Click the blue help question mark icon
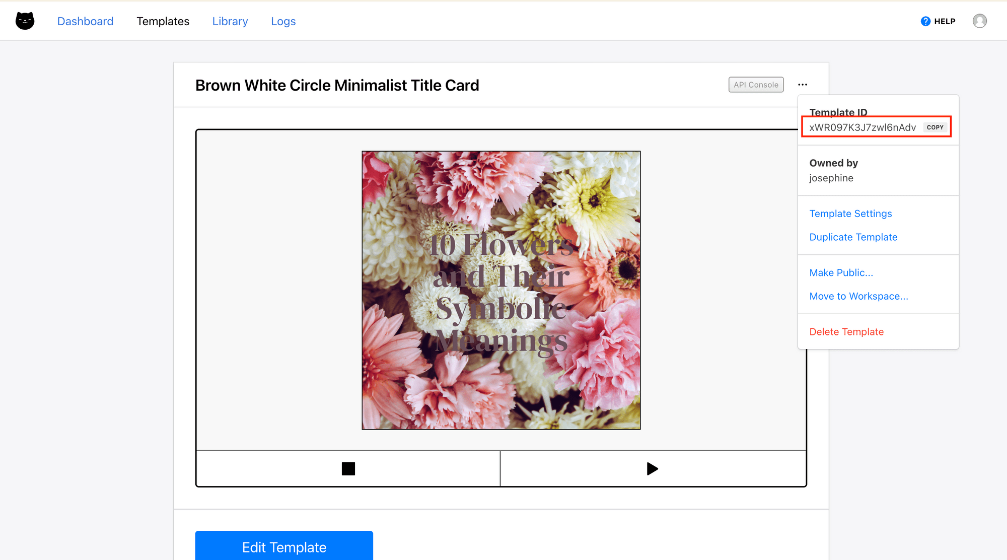Screen dimensions: 1007x560 click(x=925, y=21)
